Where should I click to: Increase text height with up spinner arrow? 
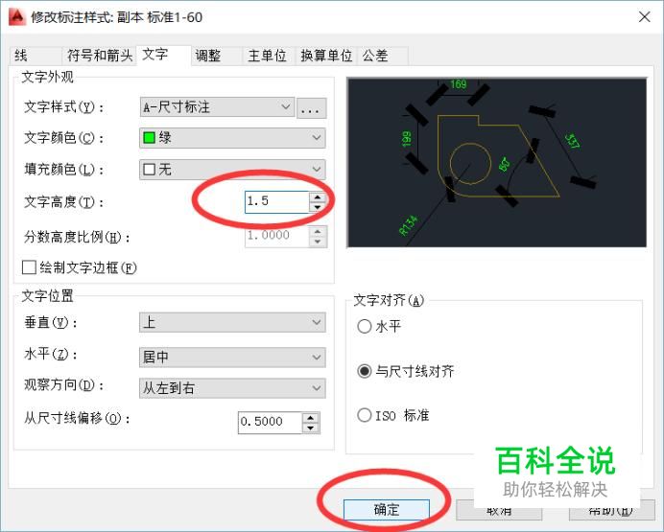pos(318,197)
